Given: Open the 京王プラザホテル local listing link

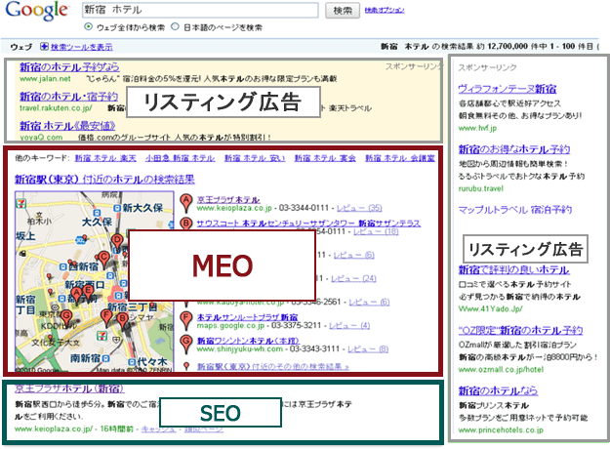Looking at the screenshot, I should tap(228, 199).
